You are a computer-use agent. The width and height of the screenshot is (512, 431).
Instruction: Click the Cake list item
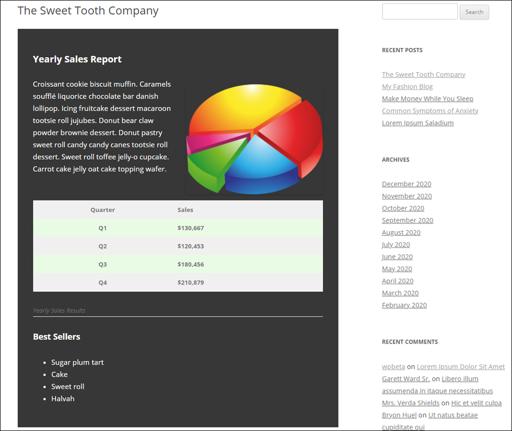point(59,374)
